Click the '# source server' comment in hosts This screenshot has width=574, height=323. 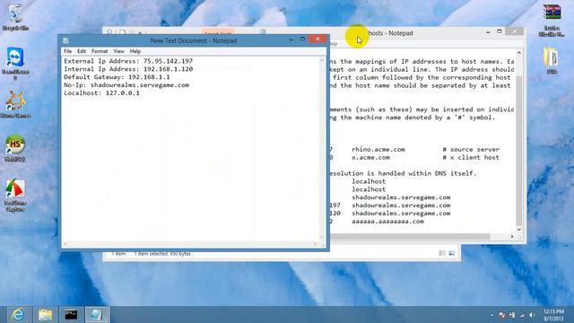[471, 150]
